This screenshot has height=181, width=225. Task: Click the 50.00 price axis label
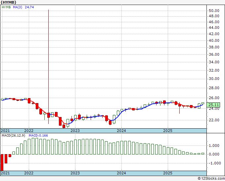coord(214,11)
